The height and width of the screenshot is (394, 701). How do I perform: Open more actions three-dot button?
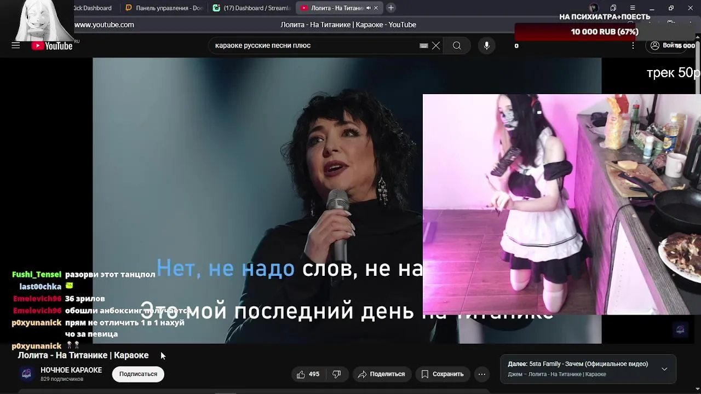[x=482, y=374]
